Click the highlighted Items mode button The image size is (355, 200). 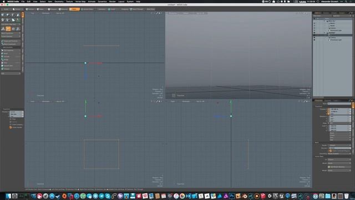pos(74,9)
